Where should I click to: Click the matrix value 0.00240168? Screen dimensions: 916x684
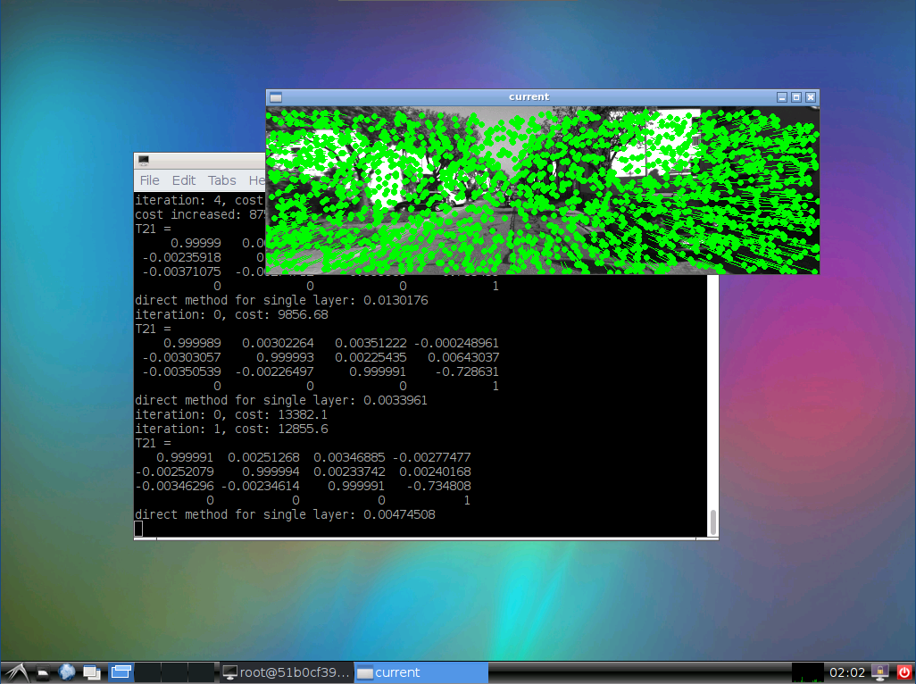[435, 472]
